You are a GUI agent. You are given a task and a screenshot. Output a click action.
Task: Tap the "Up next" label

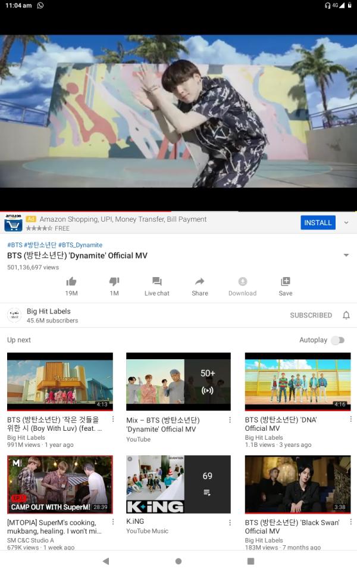point(19,340)
